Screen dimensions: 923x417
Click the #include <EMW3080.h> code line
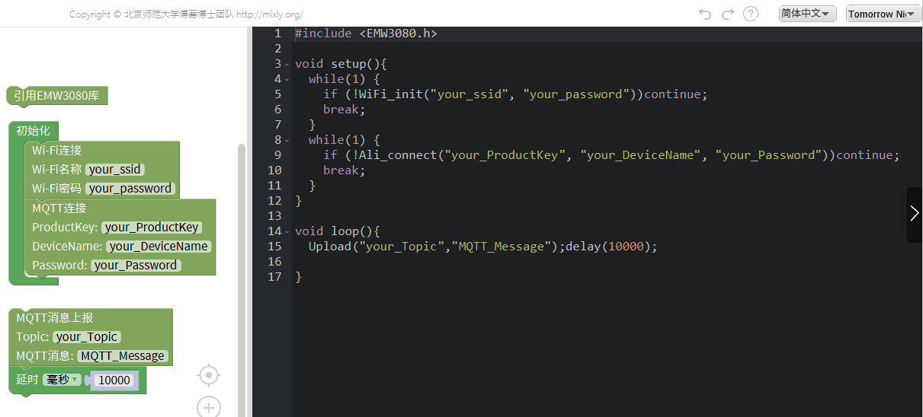click(x=366, y=33)
